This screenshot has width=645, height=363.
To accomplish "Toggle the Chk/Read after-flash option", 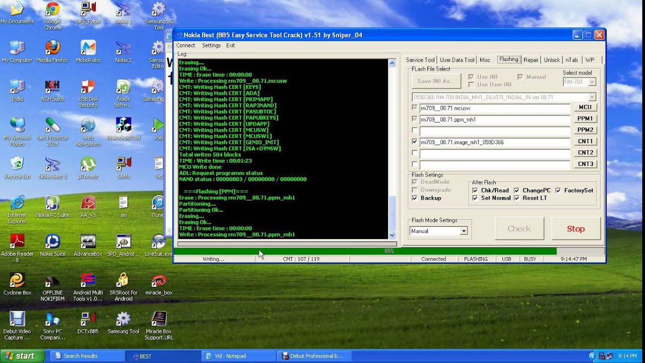I will coord(475,191).
